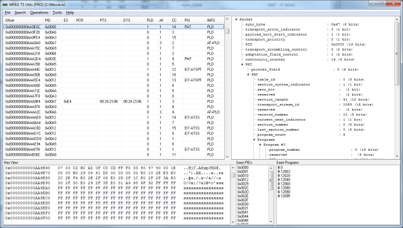Select program # 0 in Seen Programs
The image size is (403, 228).
(x=280, y=168)
